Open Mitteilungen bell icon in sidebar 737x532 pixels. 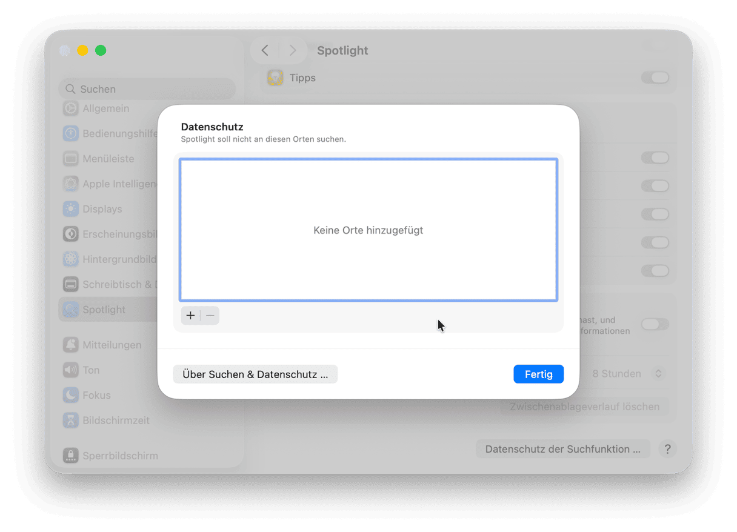(x=71, y=345)
